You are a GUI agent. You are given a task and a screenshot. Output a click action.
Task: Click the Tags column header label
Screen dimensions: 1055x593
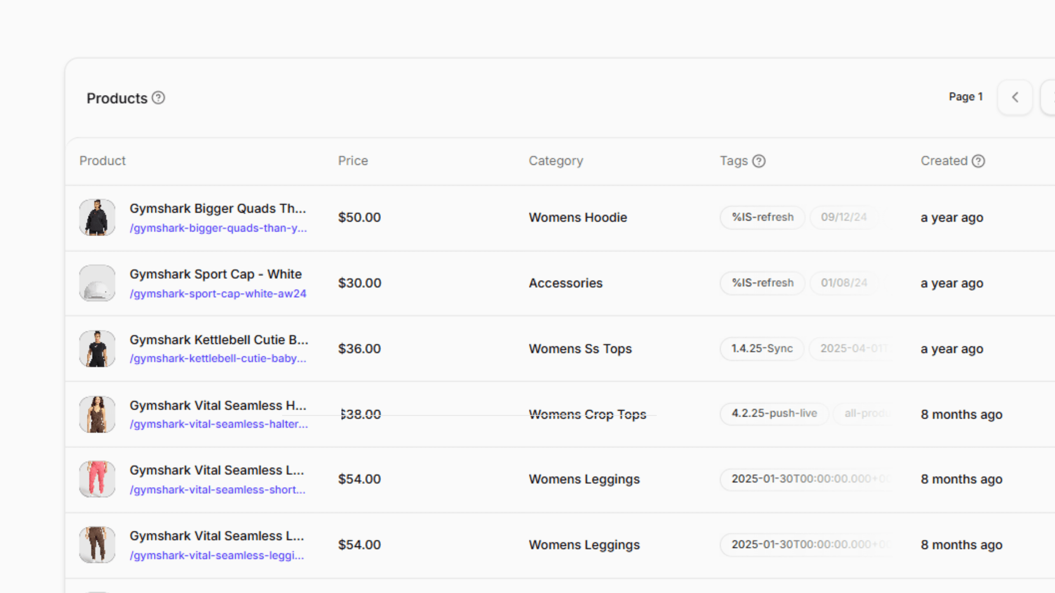pos(734,161)
